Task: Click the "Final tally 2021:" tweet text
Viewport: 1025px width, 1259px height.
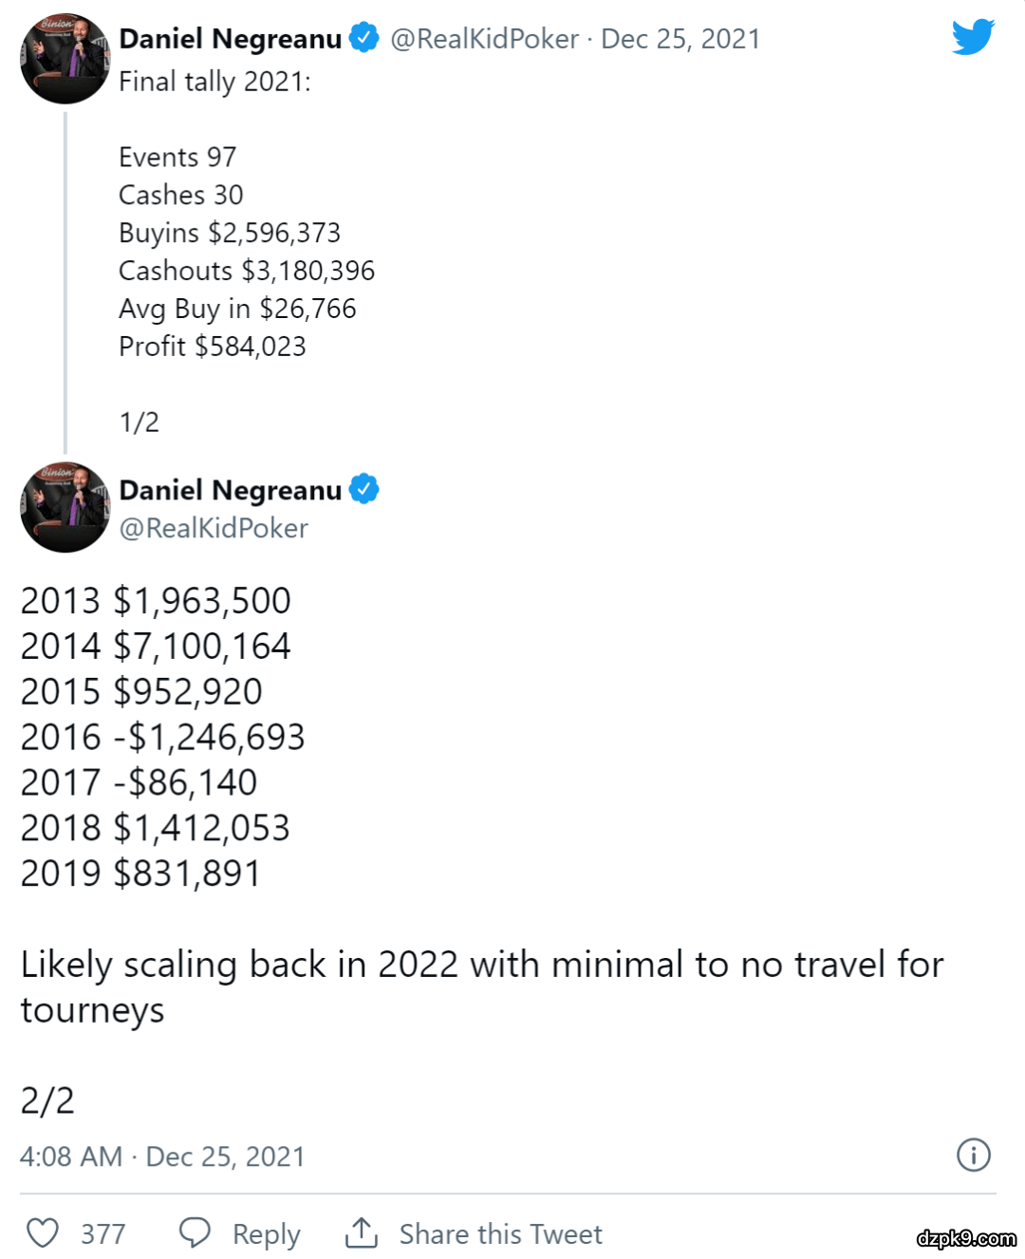Action: tap(214, 82)
